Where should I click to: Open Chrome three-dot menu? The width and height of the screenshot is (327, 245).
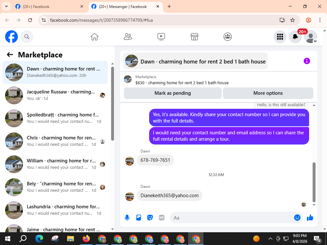[320, 20]
